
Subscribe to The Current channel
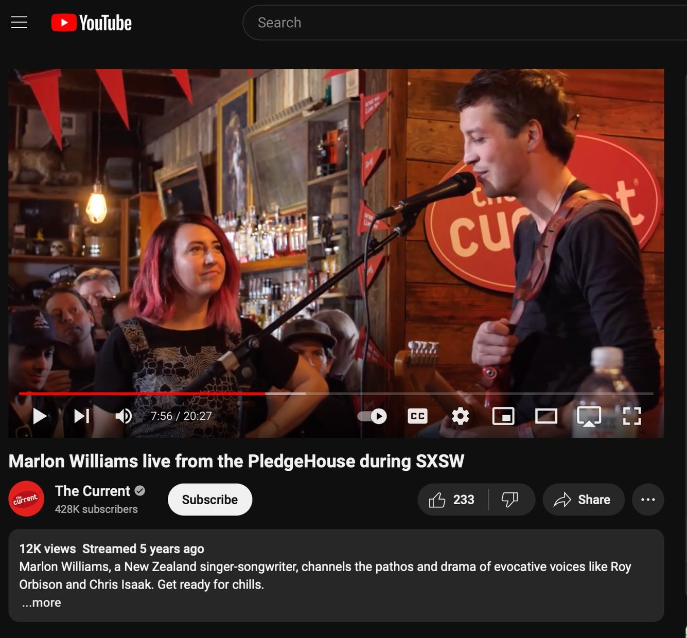coord(210,500)
